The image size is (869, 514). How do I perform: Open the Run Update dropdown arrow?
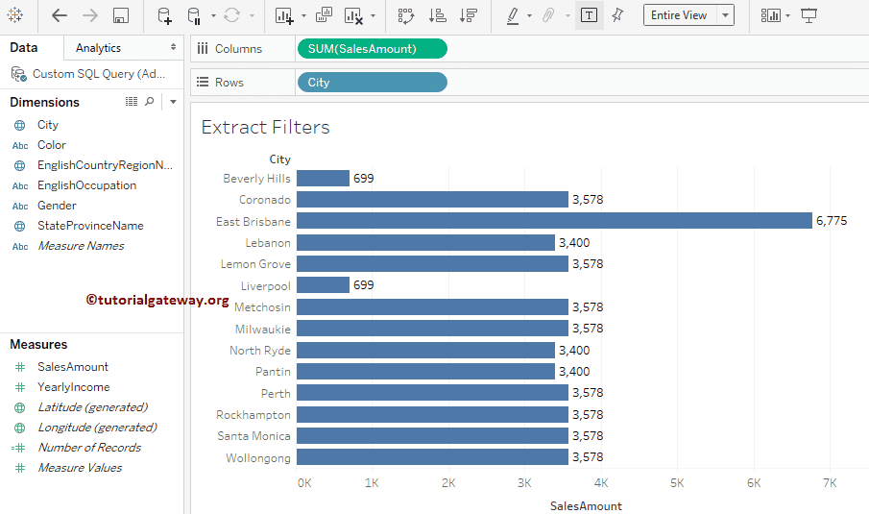click(x=253, y=16)
